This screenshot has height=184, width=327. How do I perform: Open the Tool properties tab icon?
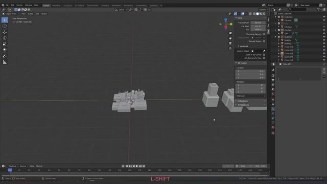click(273, 70)
